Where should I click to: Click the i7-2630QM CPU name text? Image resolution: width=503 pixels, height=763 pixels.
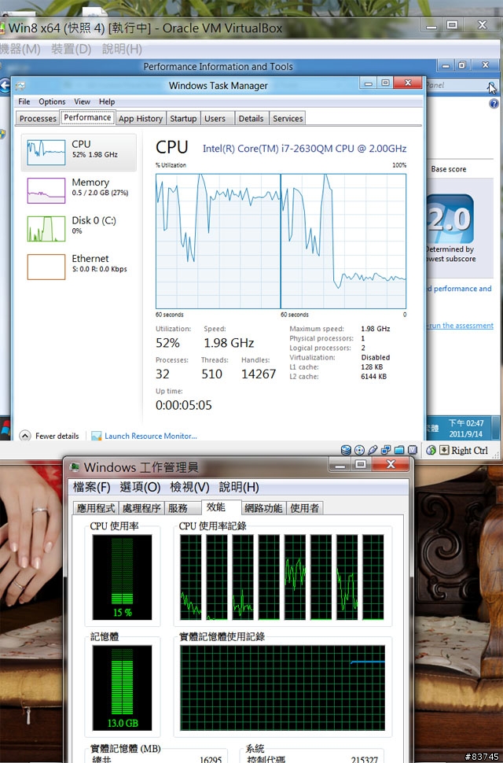304,149
